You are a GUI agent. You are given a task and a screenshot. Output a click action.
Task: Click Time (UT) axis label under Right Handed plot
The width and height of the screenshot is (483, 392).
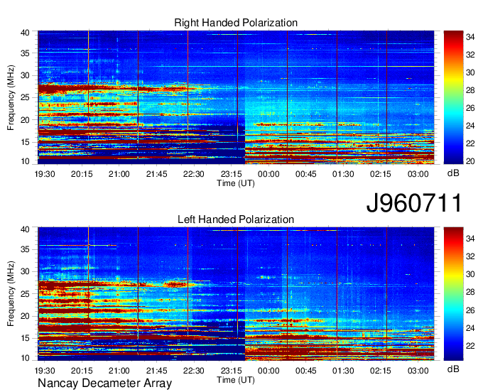pos(236,183)
